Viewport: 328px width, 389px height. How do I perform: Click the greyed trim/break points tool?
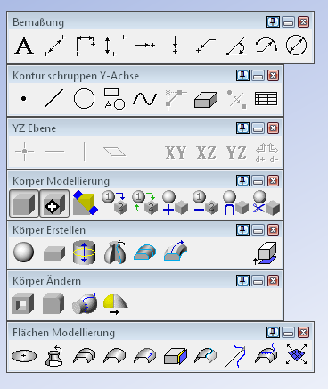(236, 99)
